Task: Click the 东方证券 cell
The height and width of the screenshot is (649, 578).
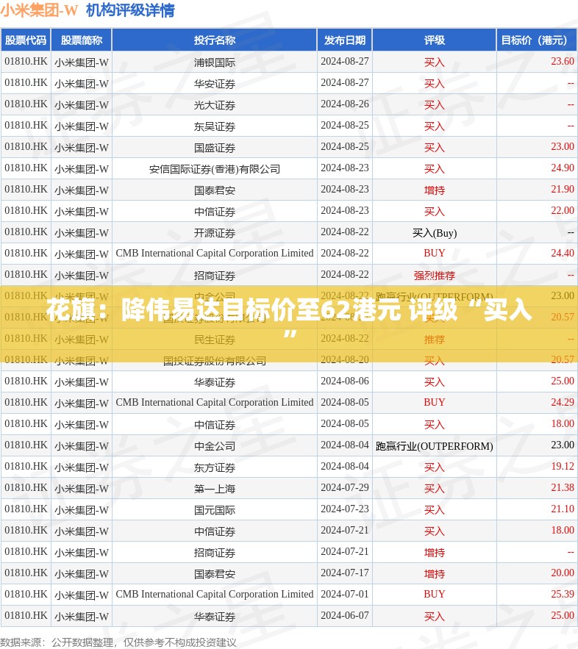Action: (x=215, y=467)
